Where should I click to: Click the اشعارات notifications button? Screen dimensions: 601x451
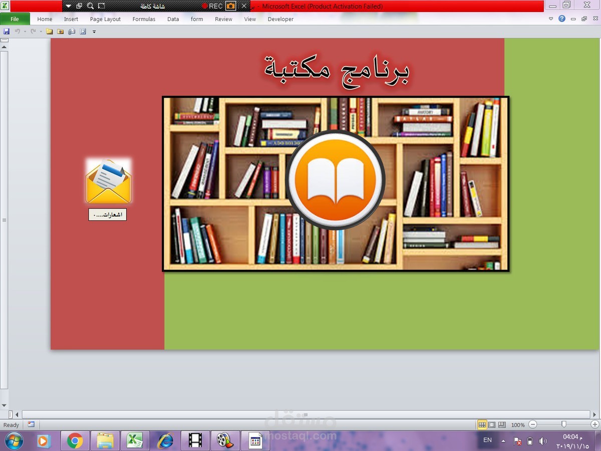108,215
